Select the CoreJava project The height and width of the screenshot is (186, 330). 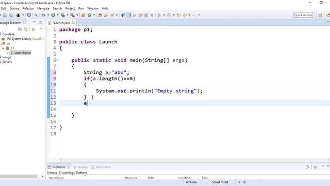pyautogui.click(x=8, y=34)
